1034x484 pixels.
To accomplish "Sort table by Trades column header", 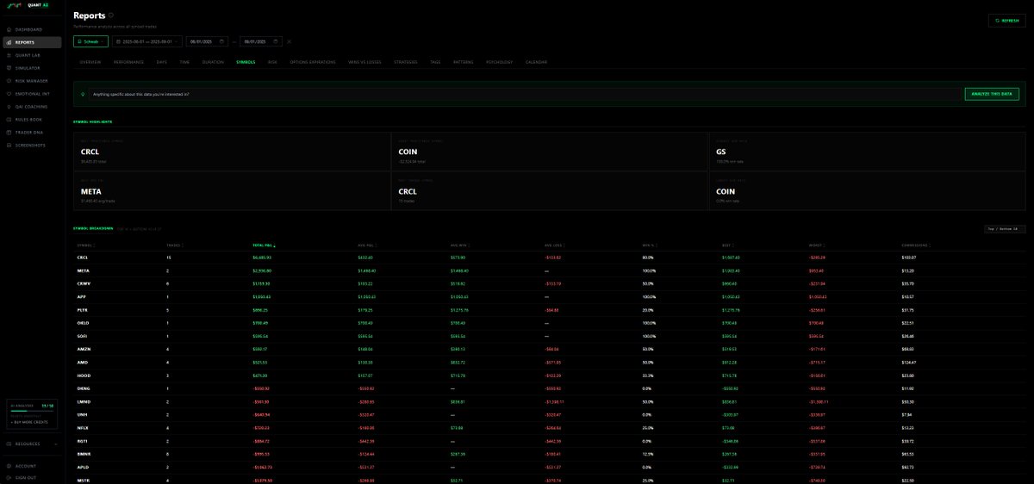I will [x=175, y=245].
